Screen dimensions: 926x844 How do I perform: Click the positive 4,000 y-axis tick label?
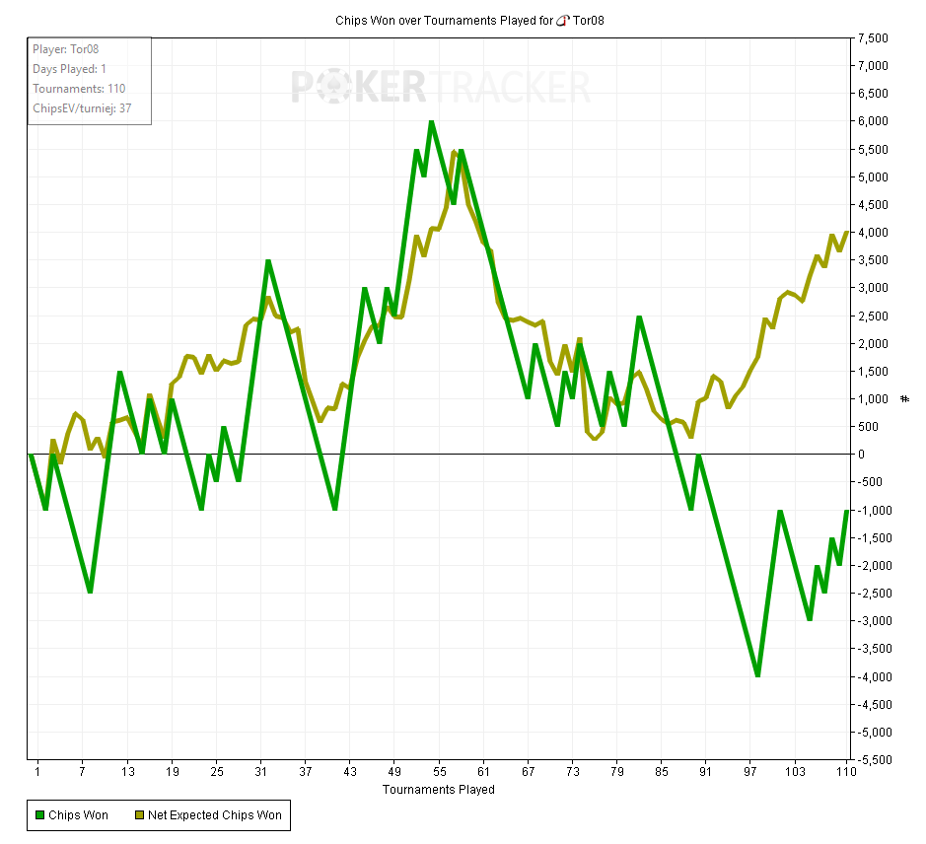(x=873, y=233)
